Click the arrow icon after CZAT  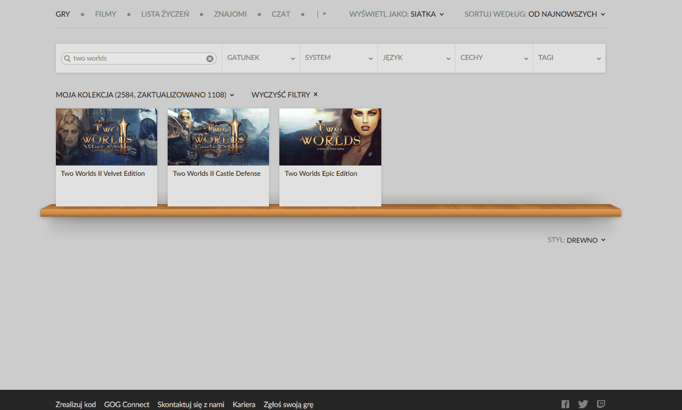coord(324,14)
